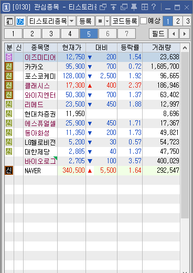193x273 pixels.
Task: Open the dropdown arrow beside the square button
Action: (107, 21)
